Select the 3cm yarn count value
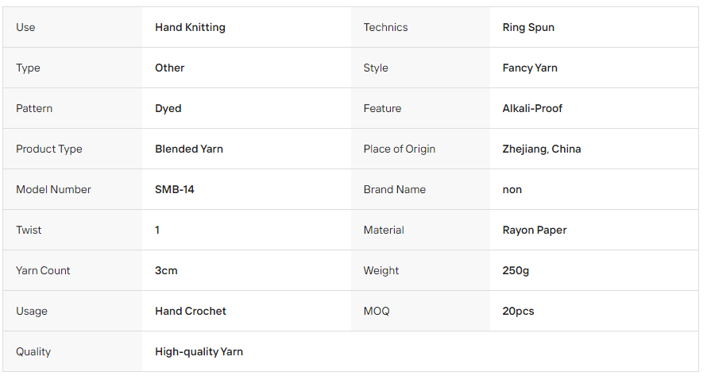 tap(166, 271)
